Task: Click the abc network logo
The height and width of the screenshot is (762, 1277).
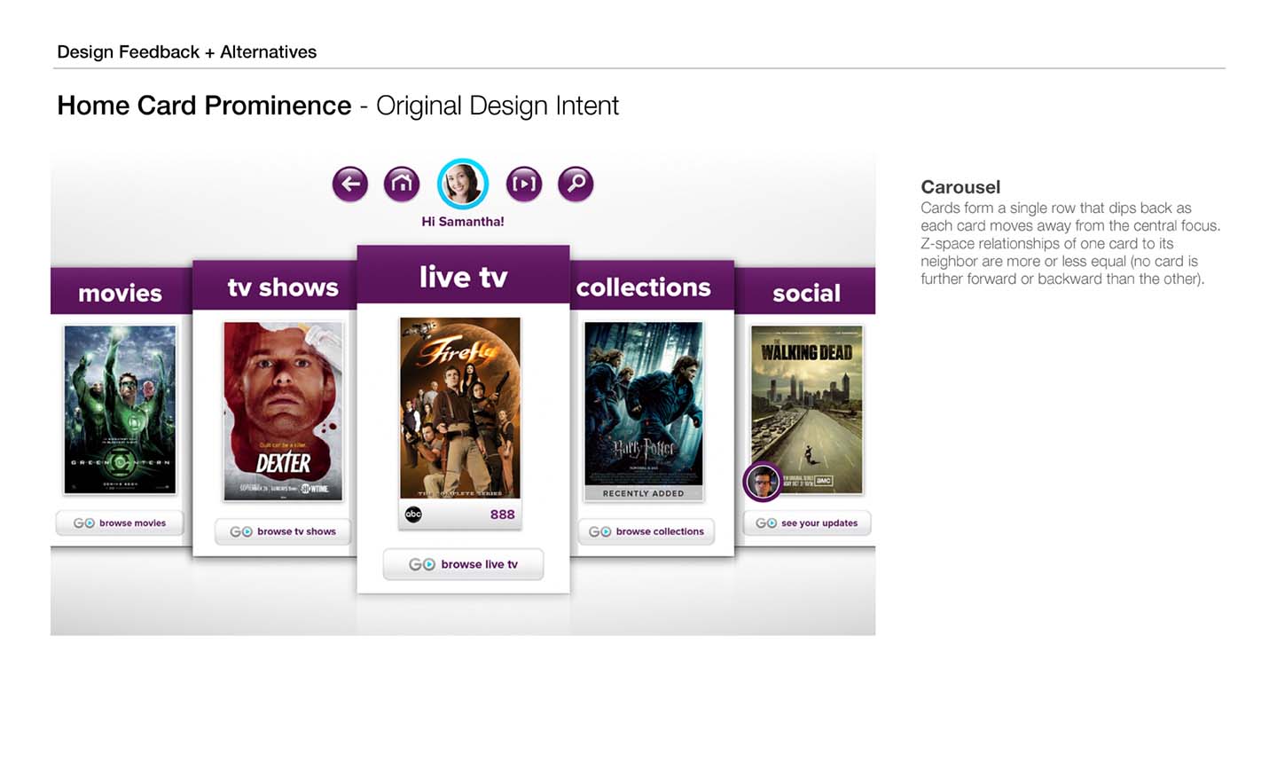Action: (x=413, y=515)
